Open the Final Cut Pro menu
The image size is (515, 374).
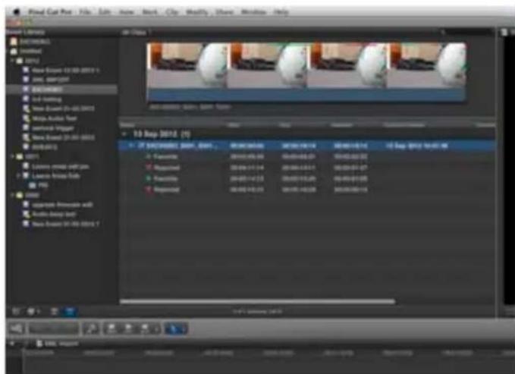pos(50,12)
